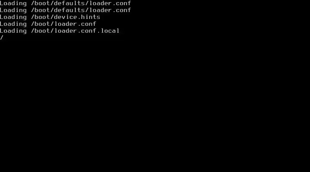
Task: Click loader.conf in the second log line
Action: pos(110,10)
